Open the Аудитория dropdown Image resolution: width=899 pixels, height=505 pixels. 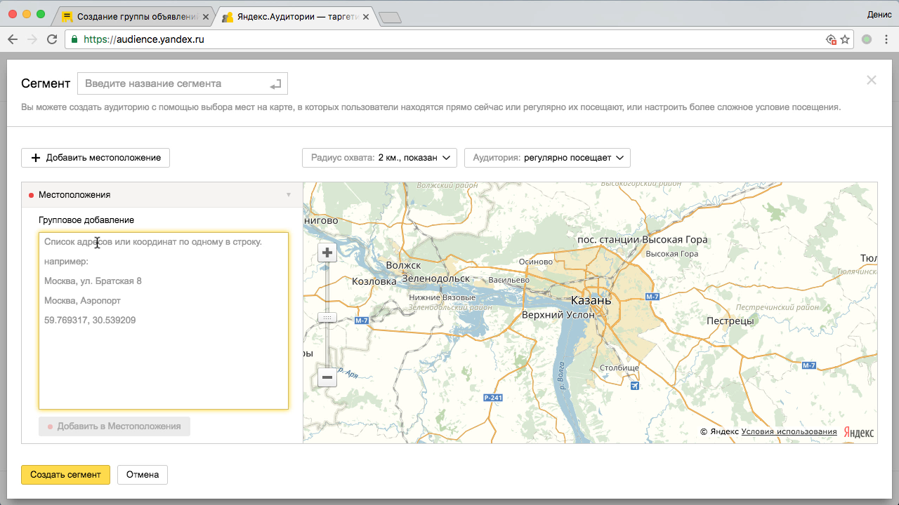coord(547,158)
